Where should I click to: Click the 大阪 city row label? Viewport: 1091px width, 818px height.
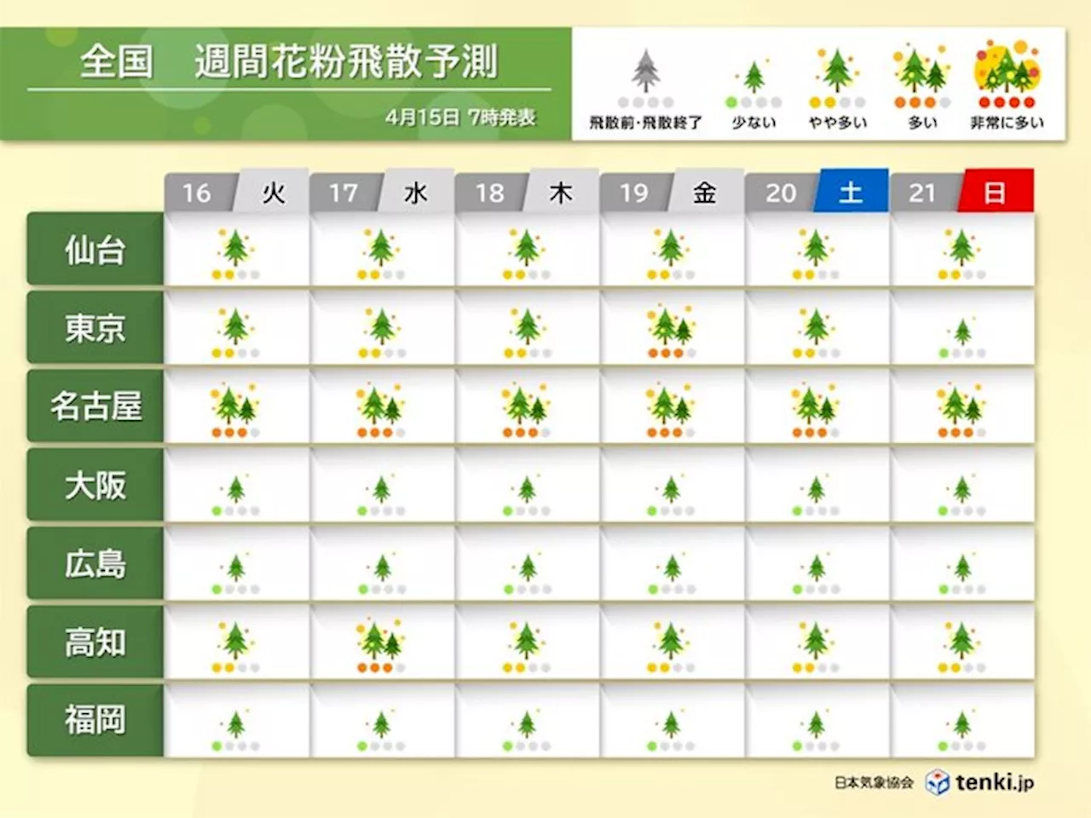pos(95,485)
